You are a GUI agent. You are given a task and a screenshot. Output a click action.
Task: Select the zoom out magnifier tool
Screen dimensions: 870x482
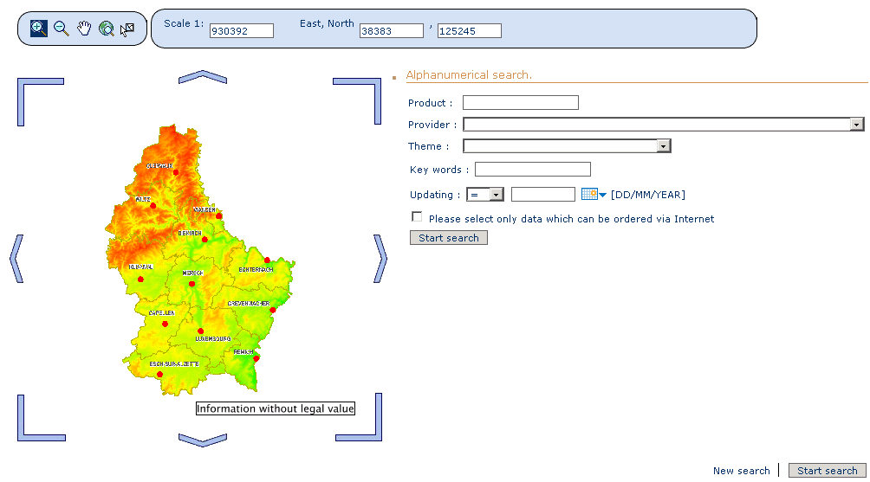point(62,29)
